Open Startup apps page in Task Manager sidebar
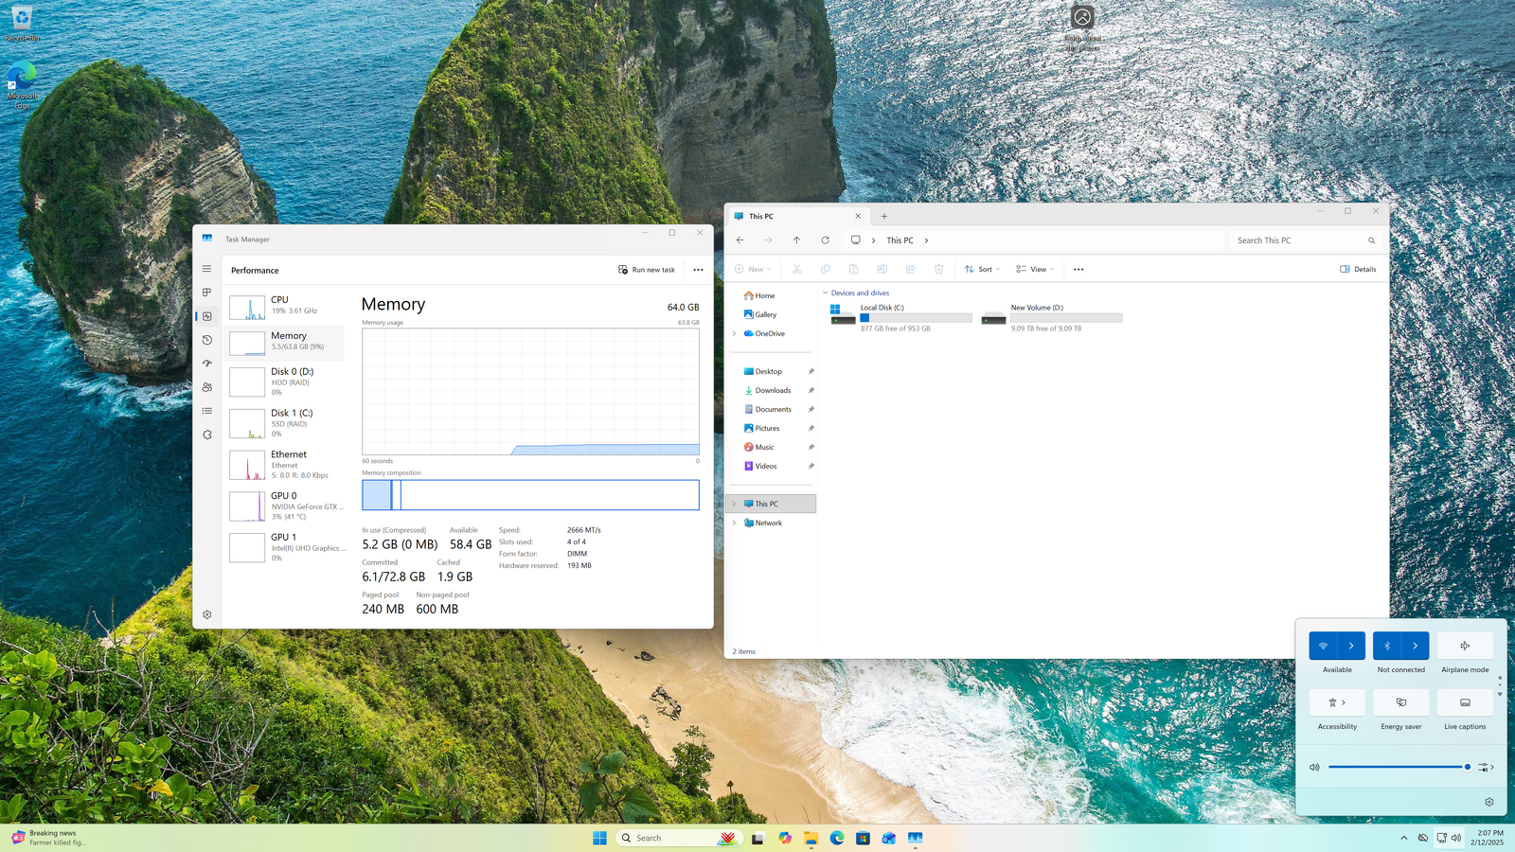 [207, 364]
